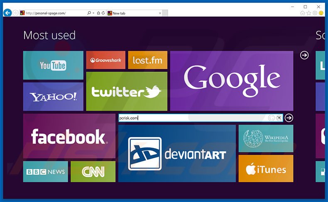Click the browser Home icon

click(303, 13)
